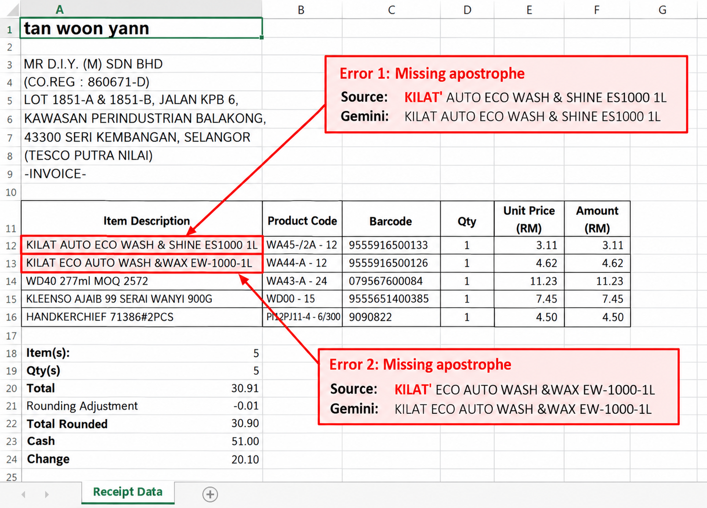The height and width of the screenshot is (508, 707).
Task: Select the 'Barcode' header cell
Action: coord(391,219)
